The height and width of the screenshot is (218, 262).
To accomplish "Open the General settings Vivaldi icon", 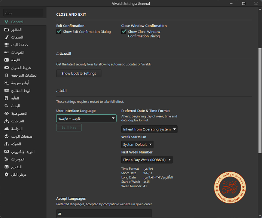I will (6, 22).
